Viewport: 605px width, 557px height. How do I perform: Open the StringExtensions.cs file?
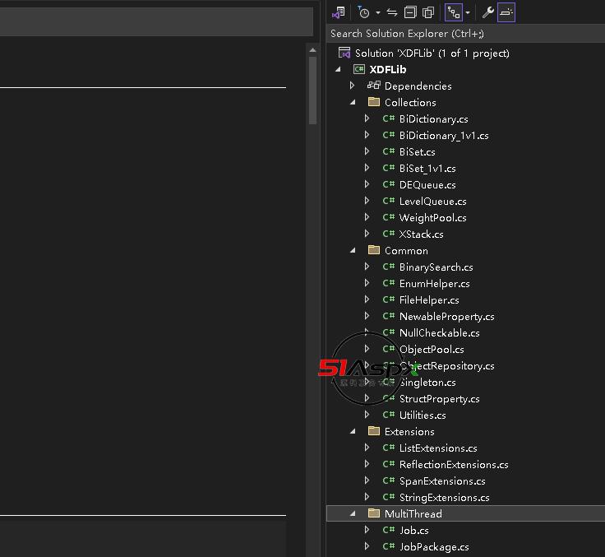click(444, 498)
